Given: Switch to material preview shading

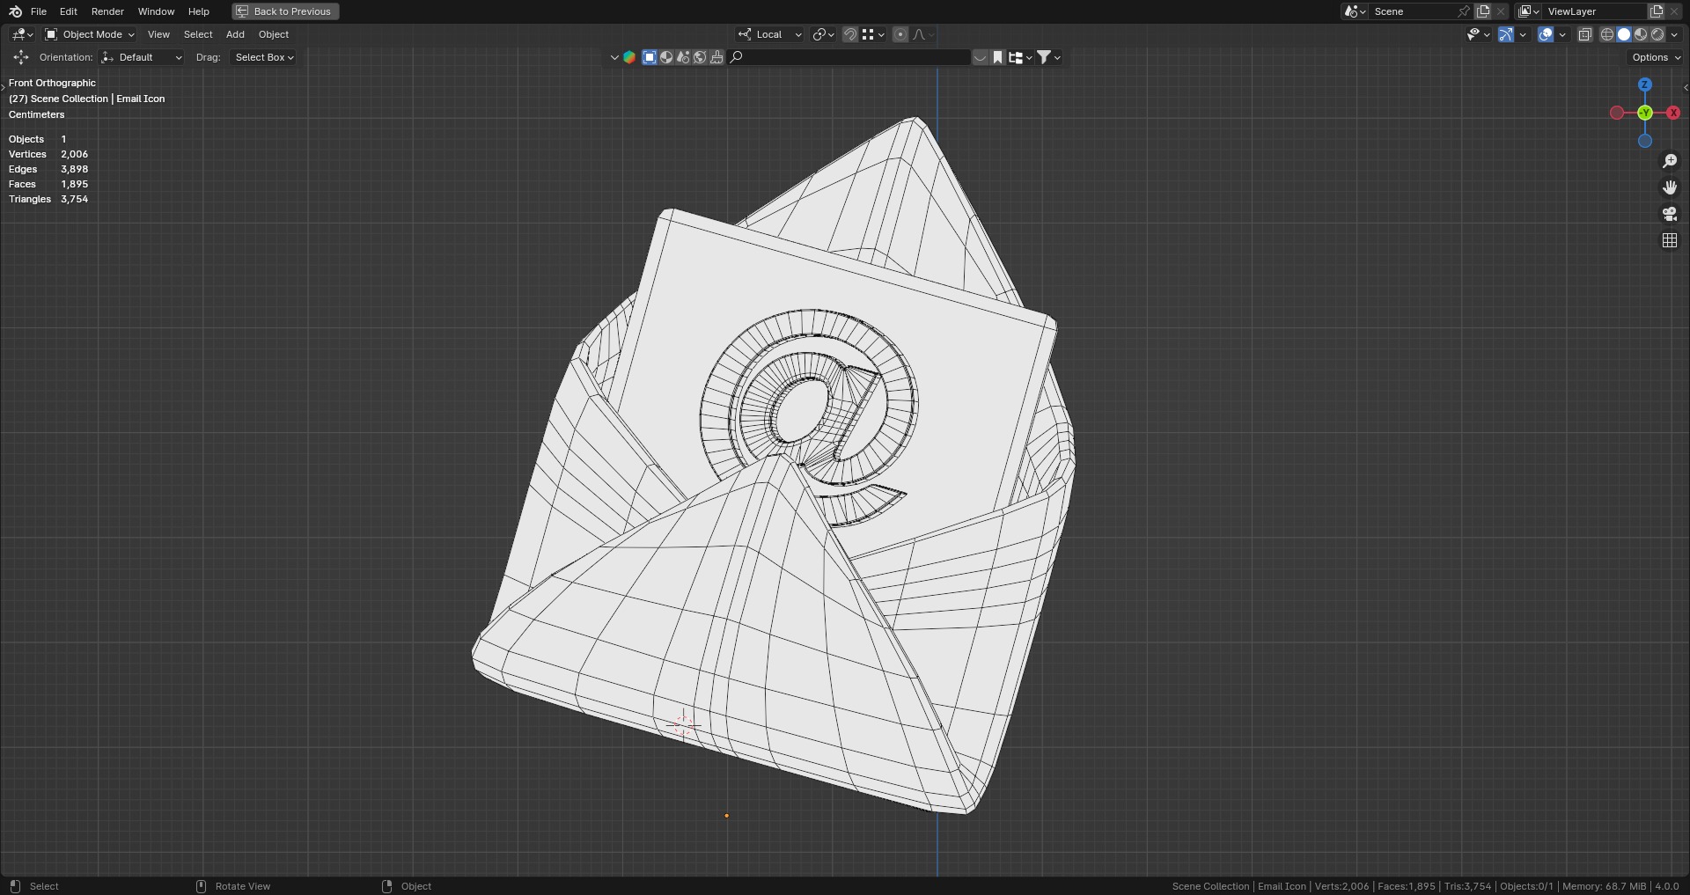Looking at the screenshot, I should 1641,34.
